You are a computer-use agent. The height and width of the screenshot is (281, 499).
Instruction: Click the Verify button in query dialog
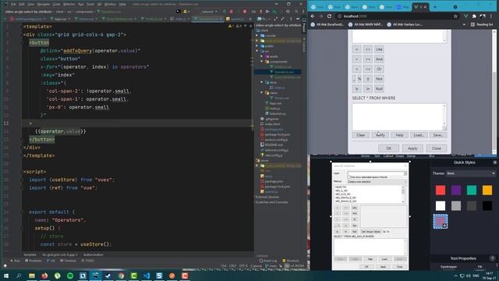pos(380,135)
